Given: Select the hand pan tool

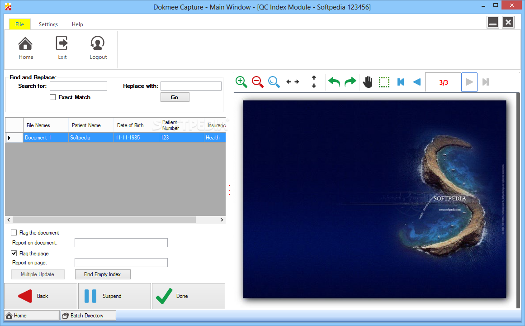Looking at the screenshot, I should point(368,82).
